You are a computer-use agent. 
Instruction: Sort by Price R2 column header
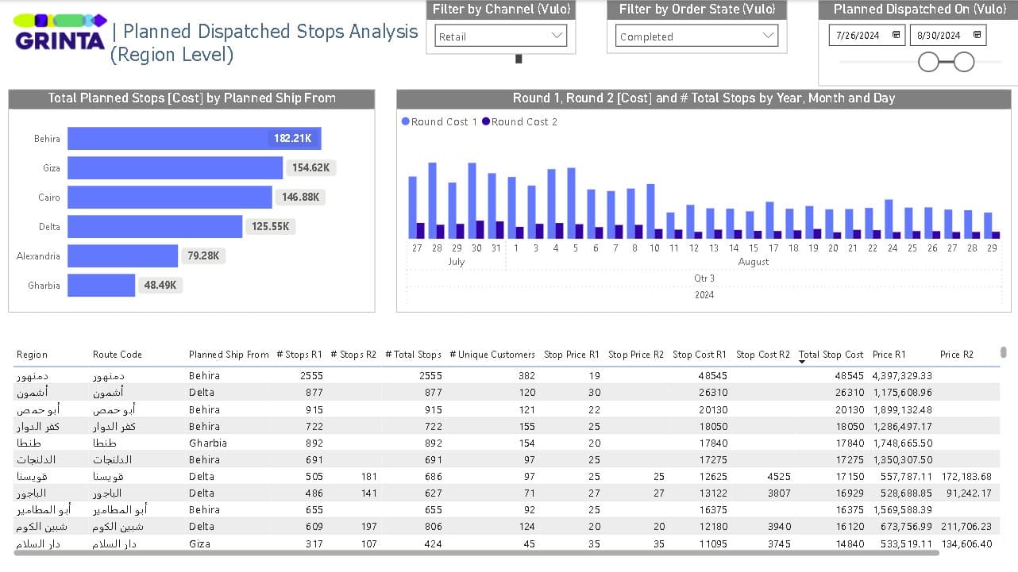click(x=957, y=355)
